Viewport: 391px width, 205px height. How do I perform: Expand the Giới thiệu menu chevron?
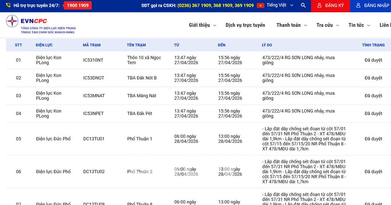point(215,26)
